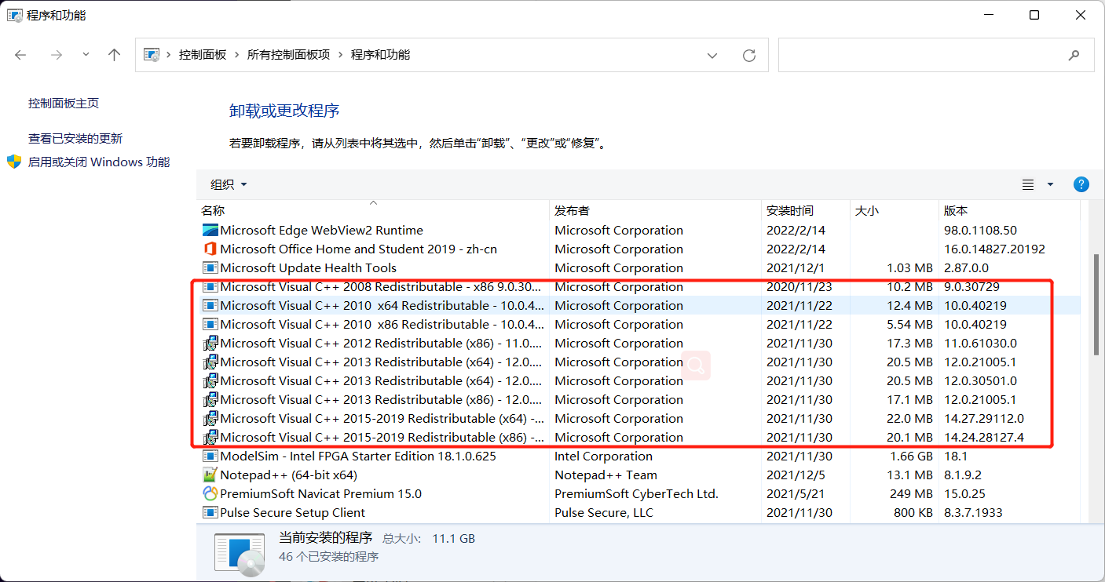Select Visual C++ 2010 x64 Redistributable icon
The width and height of the screenshot is (1105, 582).
[210, 306]
